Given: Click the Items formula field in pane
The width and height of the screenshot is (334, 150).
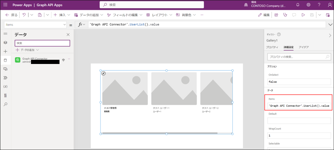Looking at the screenshot, I should click(x=299, y=106).
